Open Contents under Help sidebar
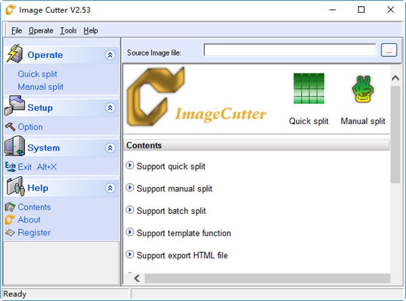This screenshot has width=406, height=301. pos(35,207)
